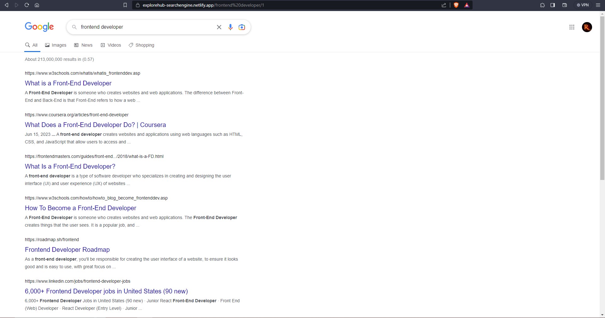
Task: Share this page via the share icon
Action: click(444, 5)
